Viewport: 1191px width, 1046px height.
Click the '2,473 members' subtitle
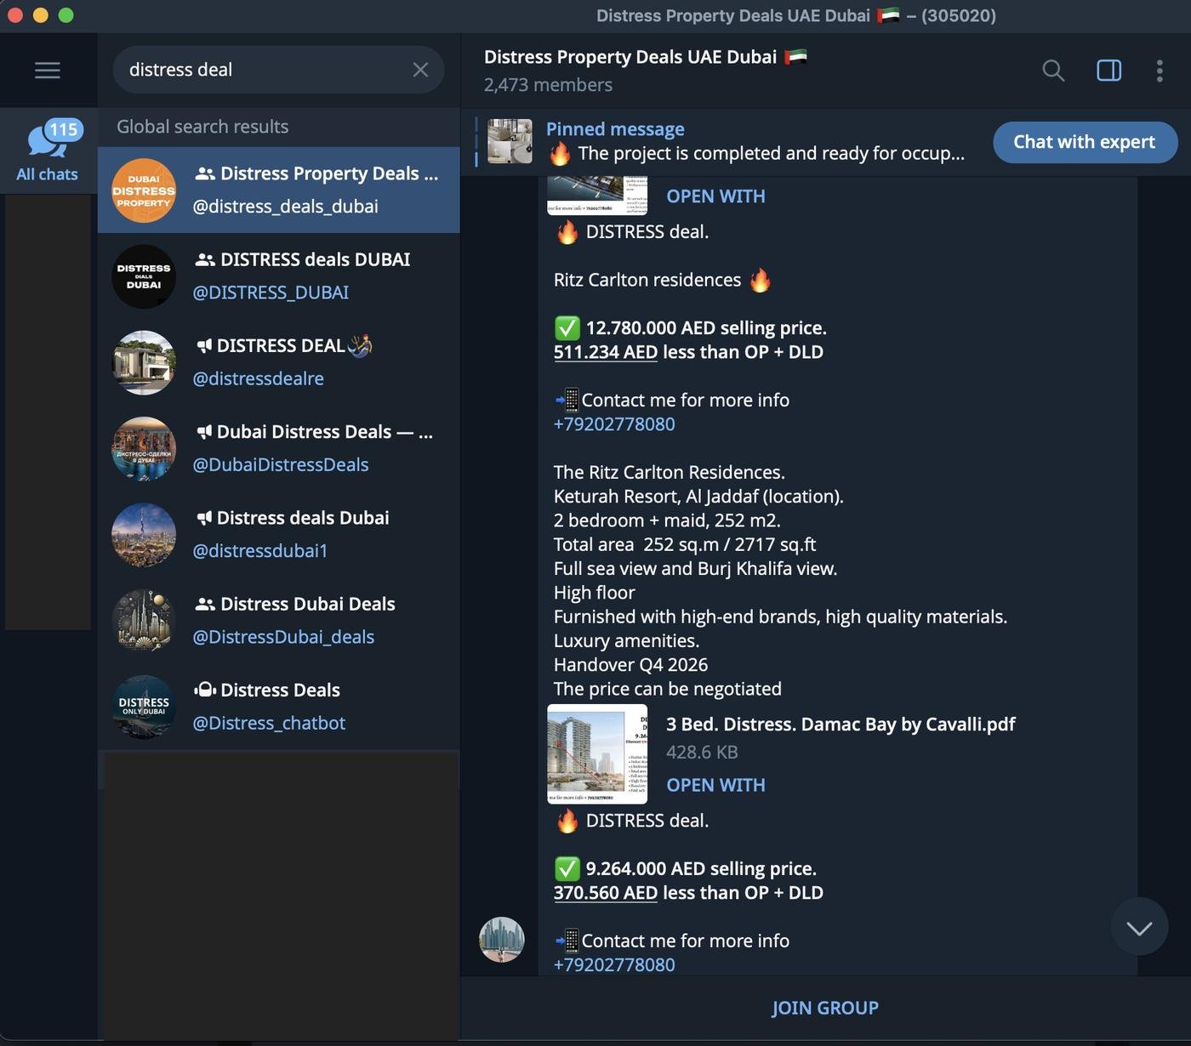click(x=548, y=85)
